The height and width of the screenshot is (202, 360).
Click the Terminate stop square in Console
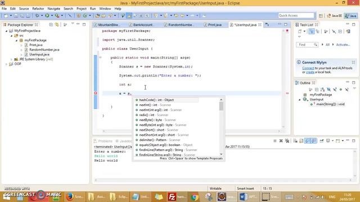point(275,141)
